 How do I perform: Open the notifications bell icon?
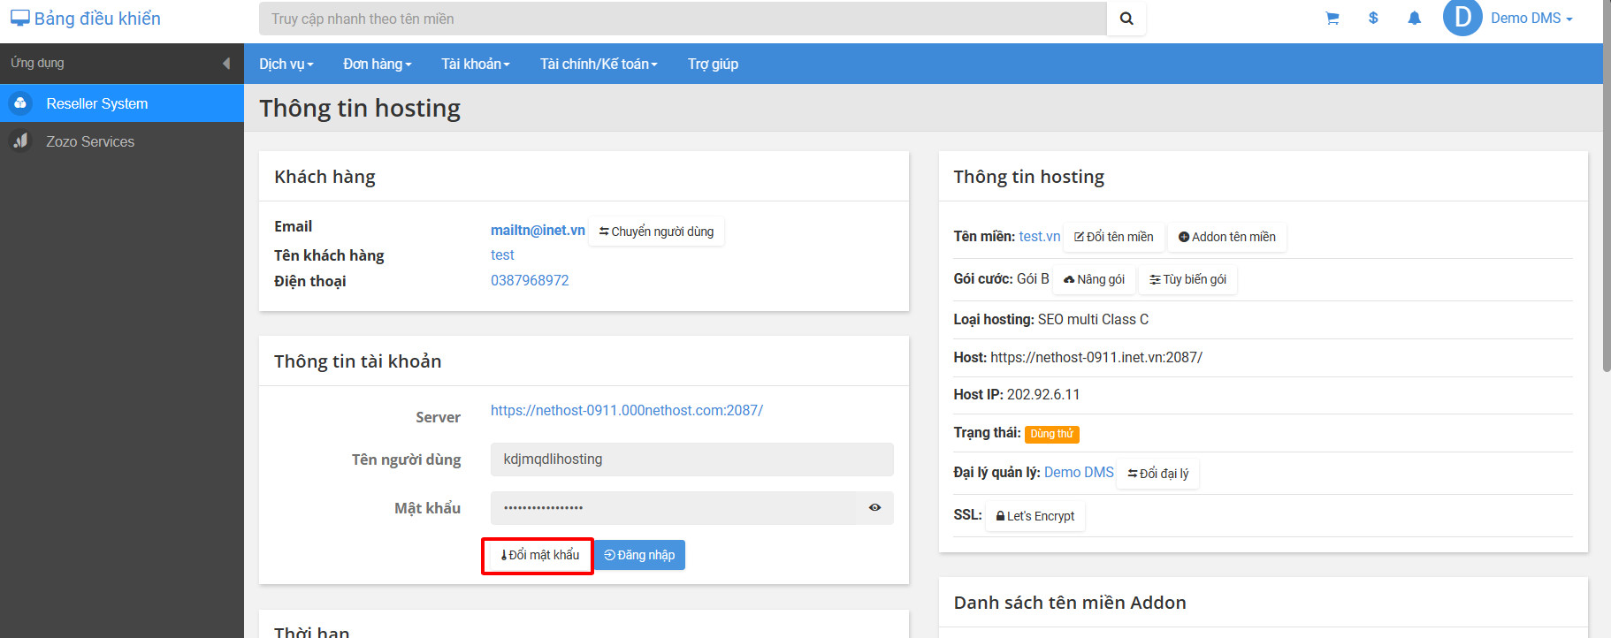(1415, 19)
